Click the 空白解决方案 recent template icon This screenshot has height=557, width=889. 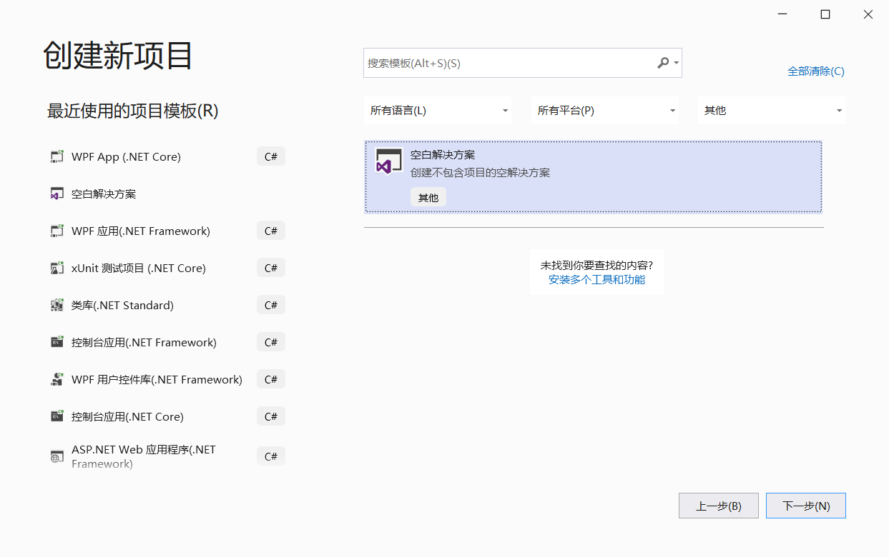click(57, 194)
